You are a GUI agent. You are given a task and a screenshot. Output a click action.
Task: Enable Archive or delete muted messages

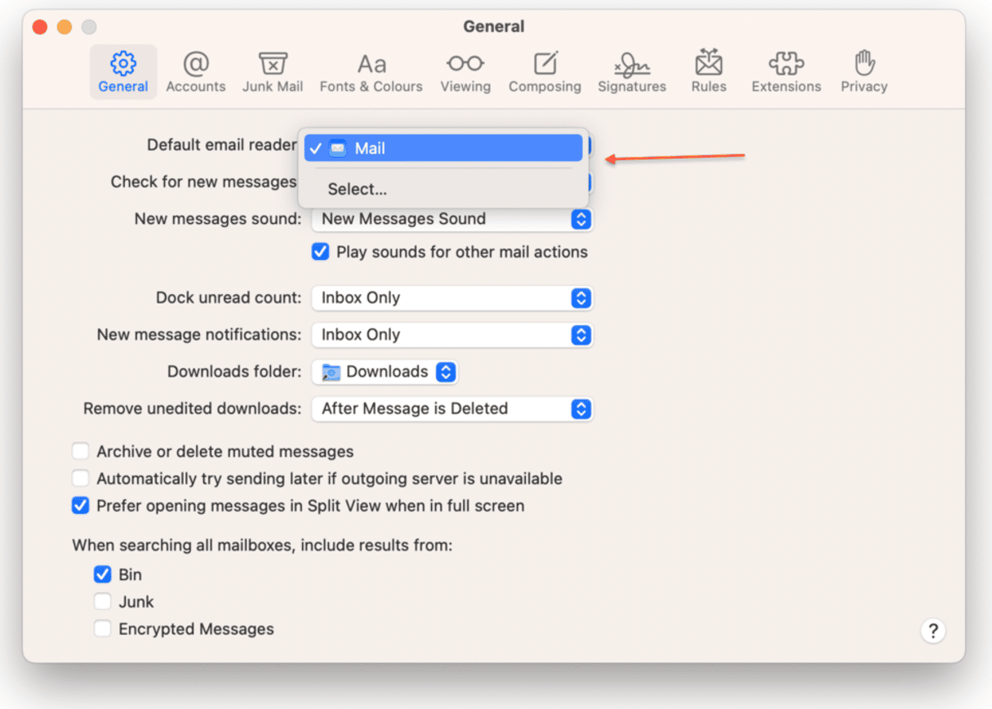(x=80, y=451)
